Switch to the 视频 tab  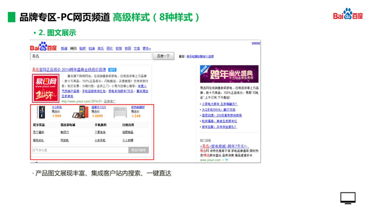119,48
